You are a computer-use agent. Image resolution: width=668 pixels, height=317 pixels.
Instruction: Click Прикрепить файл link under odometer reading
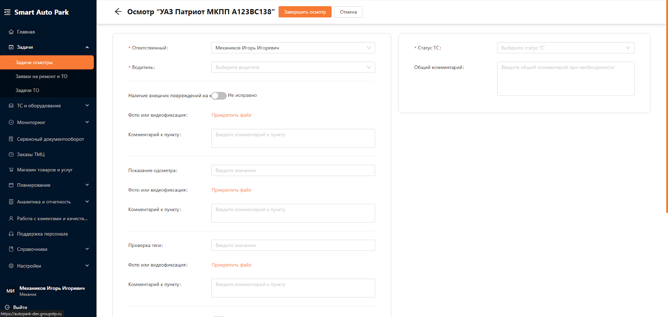click(231, 190)
